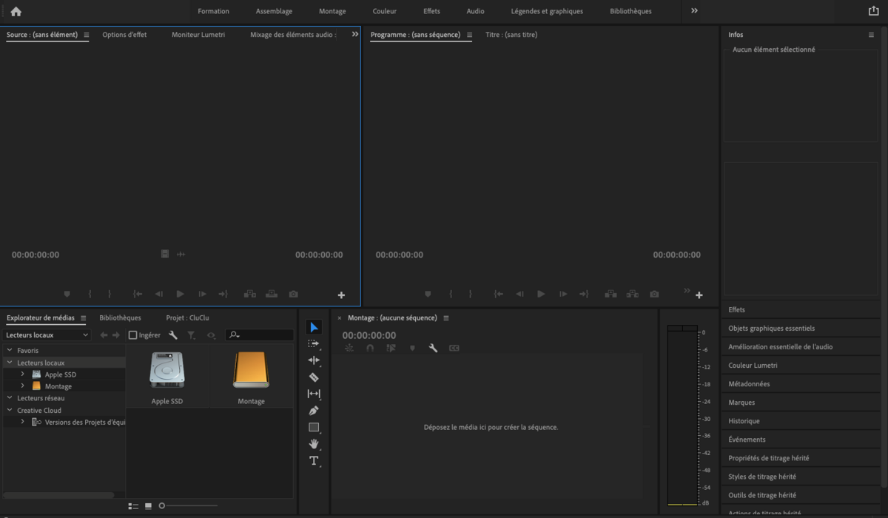Select the Rectangle tool

[314, 427]
